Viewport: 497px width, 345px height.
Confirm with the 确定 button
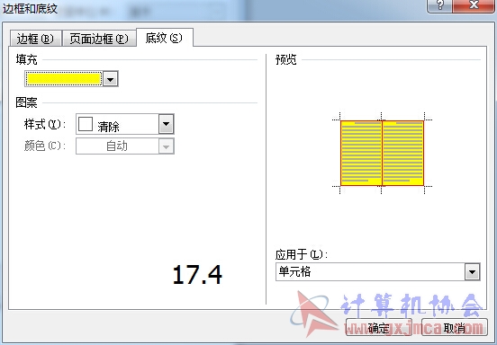pyautogui.click(x=379, y=328)
